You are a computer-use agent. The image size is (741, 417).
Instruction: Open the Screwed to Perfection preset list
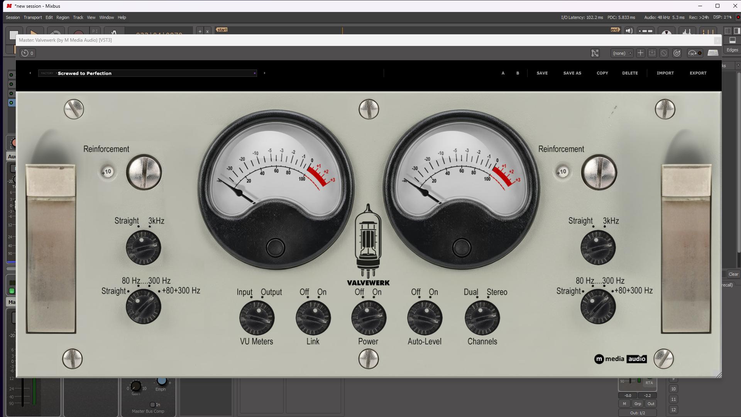pyautogui.click(x=147, y=73)
